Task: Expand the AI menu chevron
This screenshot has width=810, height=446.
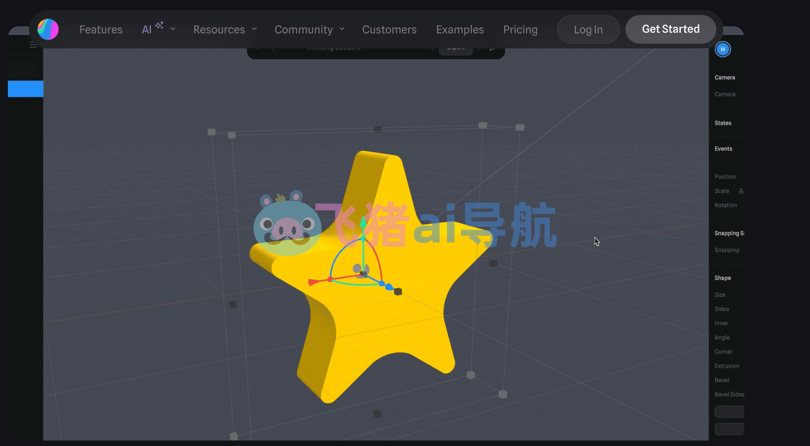Action: 173,29
